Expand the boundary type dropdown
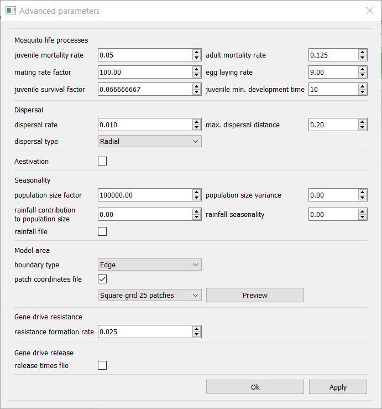This screenshot has height=409, width=382. [x=149, y=265]
